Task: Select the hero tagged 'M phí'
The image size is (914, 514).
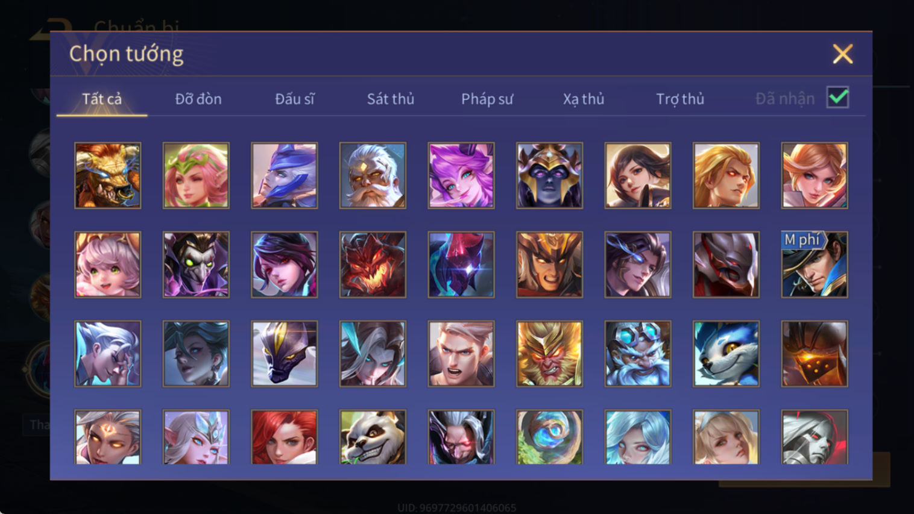Action: (815, 265)
